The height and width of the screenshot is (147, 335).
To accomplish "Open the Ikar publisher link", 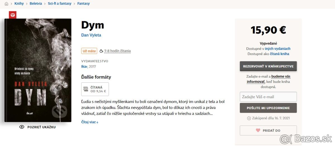I will coord(84,67).
